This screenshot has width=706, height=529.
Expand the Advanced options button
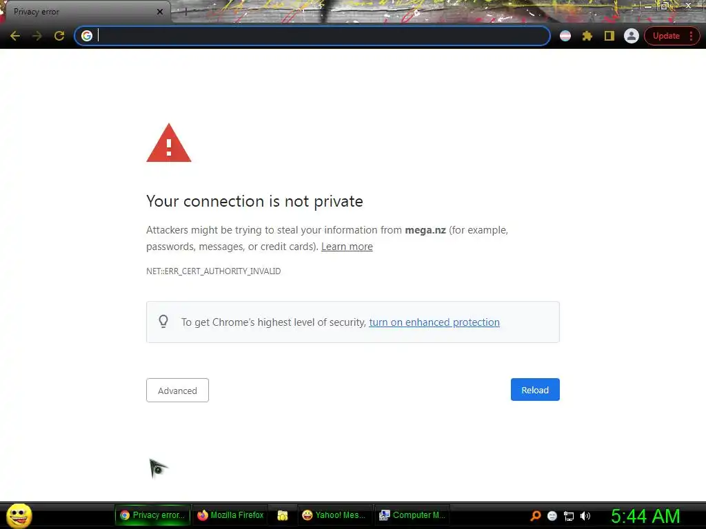[177, 390]
